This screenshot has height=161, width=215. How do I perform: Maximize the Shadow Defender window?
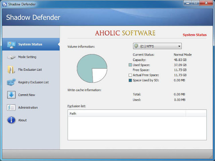196,3
